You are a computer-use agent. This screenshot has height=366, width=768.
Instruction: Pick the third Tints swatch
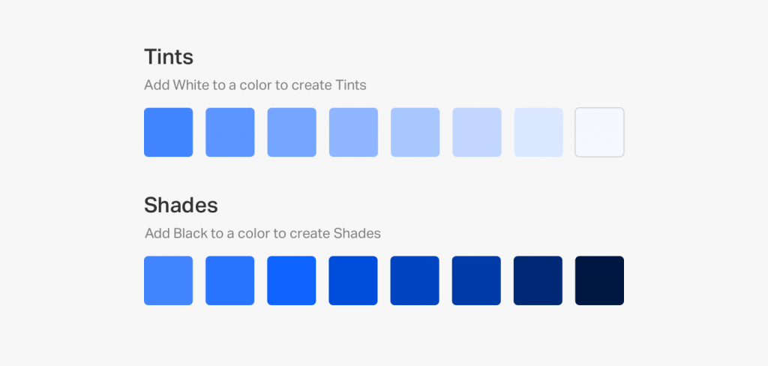[x=291, y=132]
